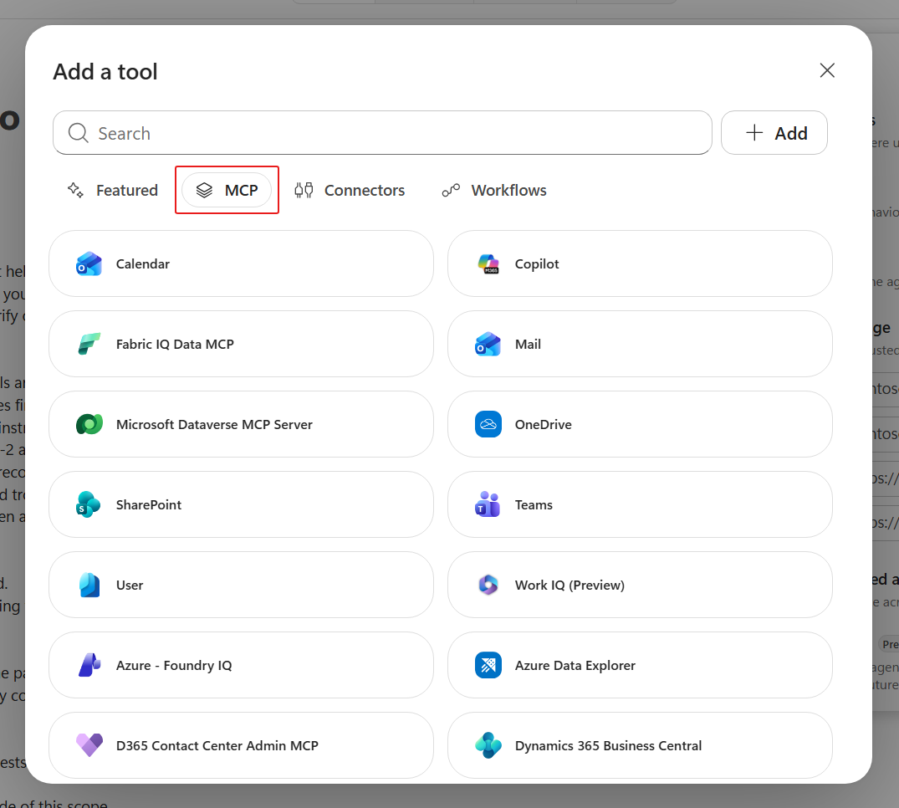Image resolution: width=899 pixels, height=808 pixels.
Task: Select the Calendar tool label
Action: (143, 263)
